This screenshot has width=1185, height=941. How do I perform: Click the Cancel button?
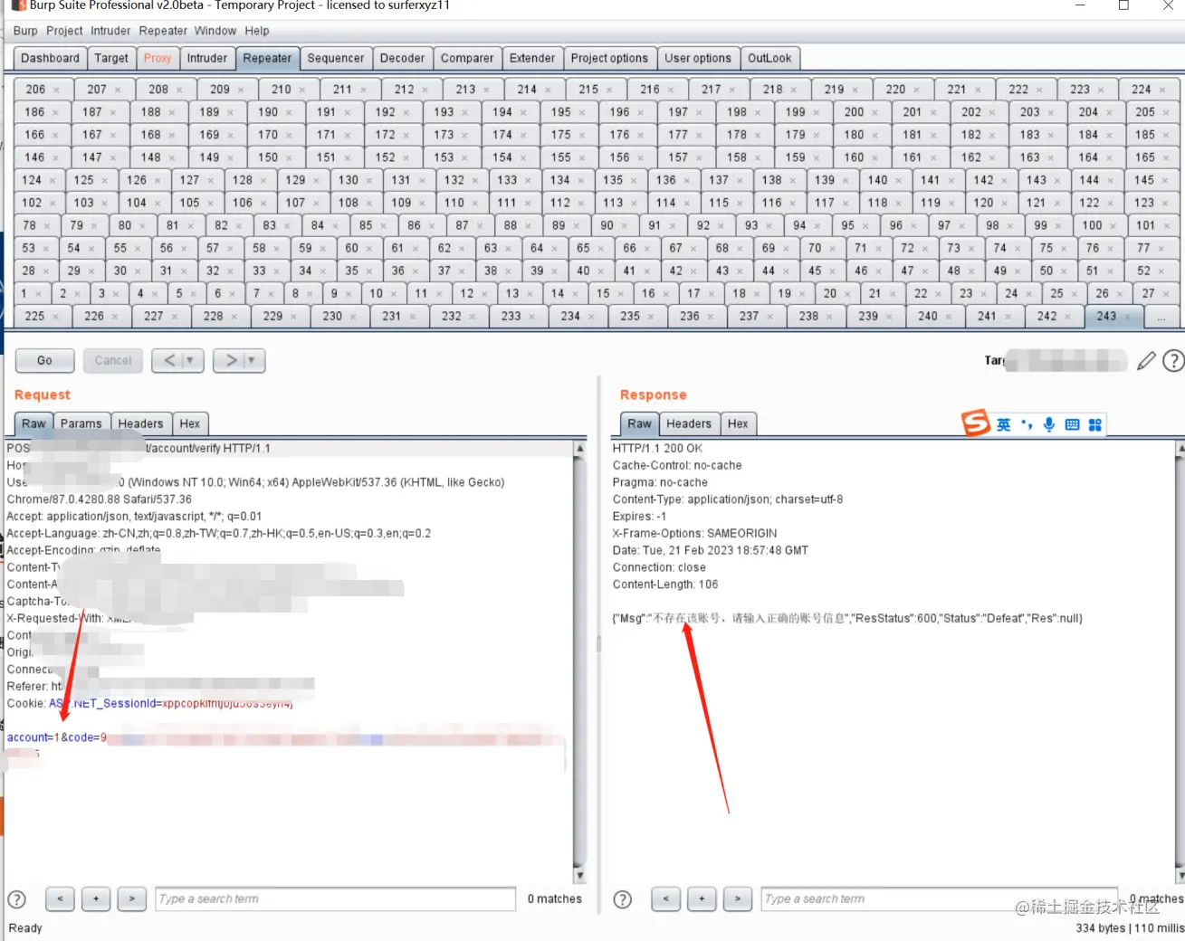click(113, 360)
